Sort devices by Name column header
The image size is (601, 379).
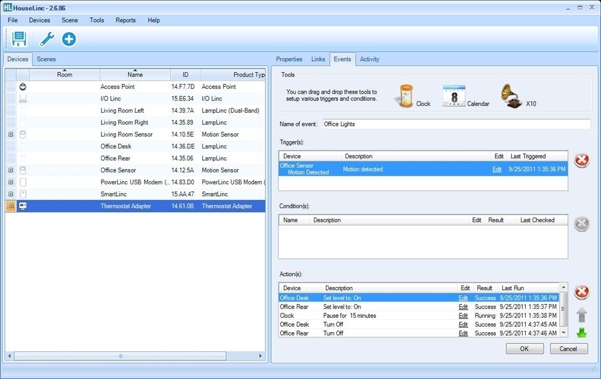coord(135,75)
